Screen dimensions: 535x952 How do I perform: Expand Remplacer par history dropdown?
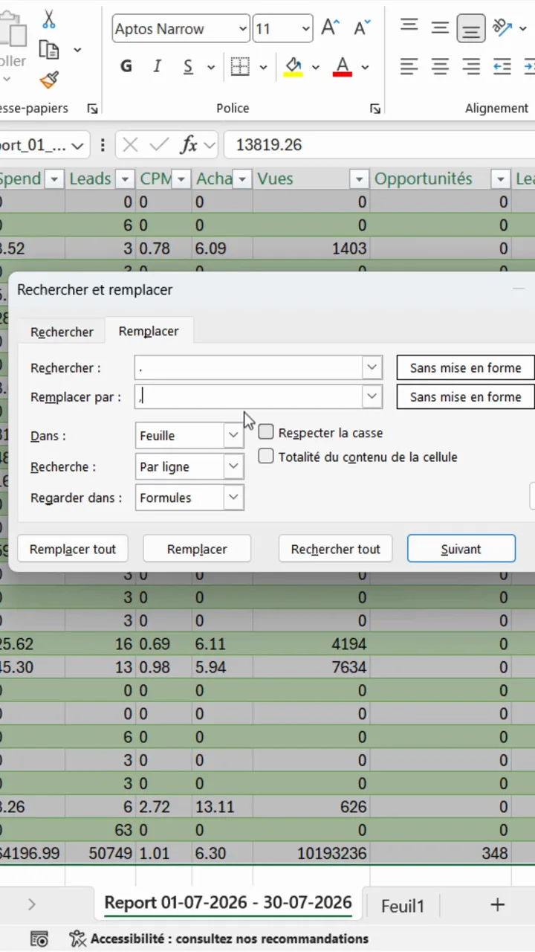372,396
